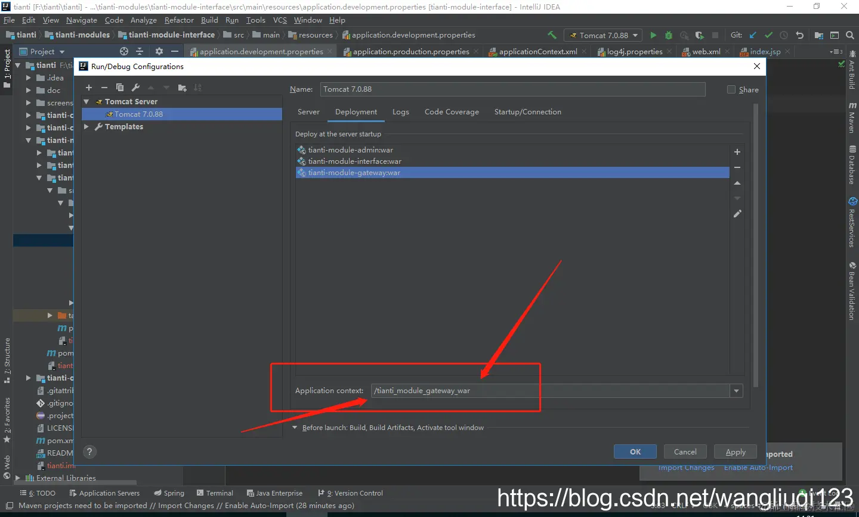Image resolution: width=859 pixels, height=517 pixels.
Task: Open search everywhere magnifier icon
Action: 850,35
